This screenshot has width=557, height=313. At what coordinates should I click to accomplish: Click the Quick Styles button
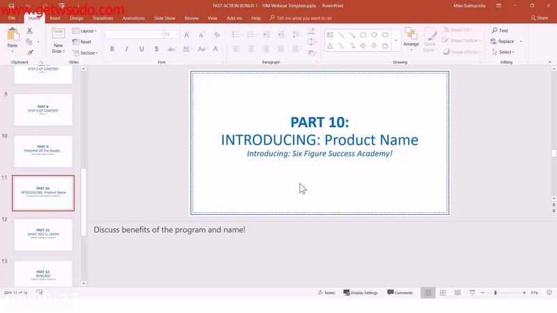[430, 40]
